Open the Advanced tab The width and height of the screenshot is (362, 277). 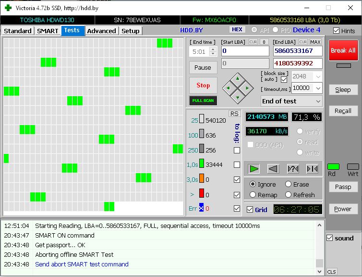tap(102, 31)
